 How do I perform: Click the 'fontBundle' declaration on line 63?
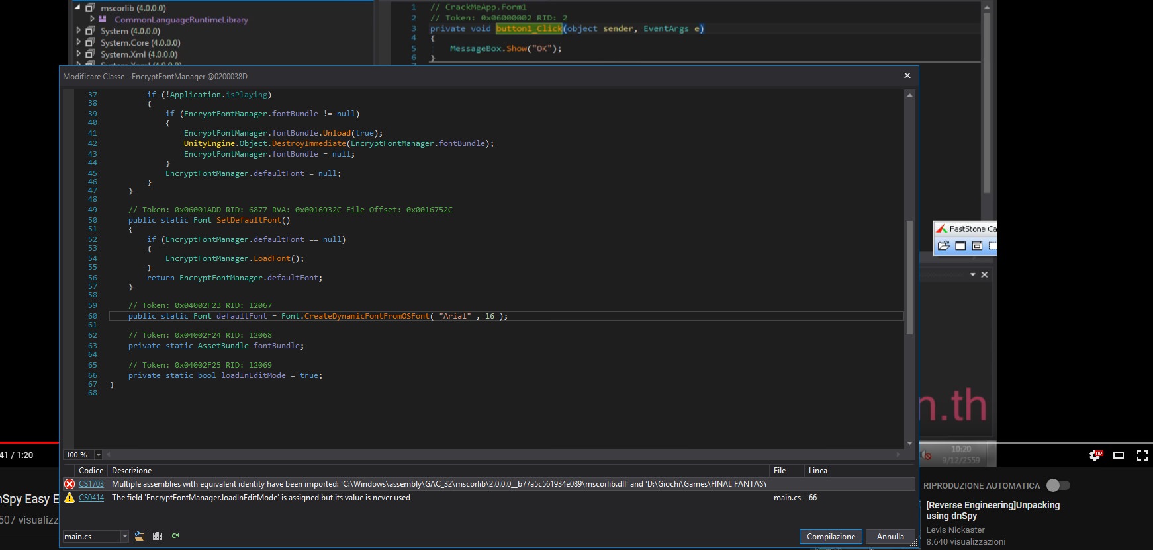pyautogui.click(x=277, y=346)
